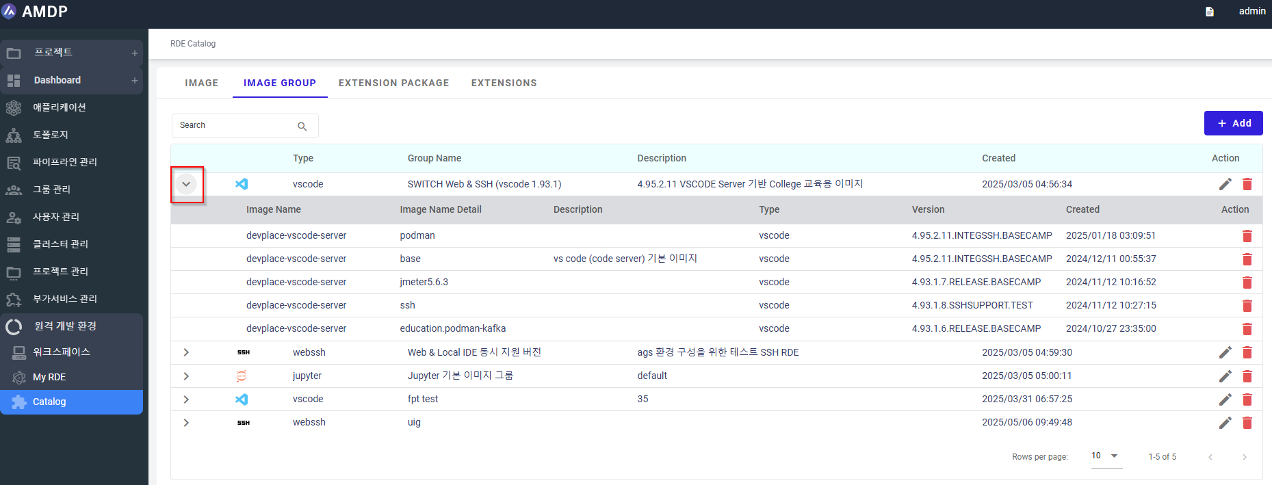Delete the podman image entry
This screenshot has width=1272, height=485.
point(1247,236)
